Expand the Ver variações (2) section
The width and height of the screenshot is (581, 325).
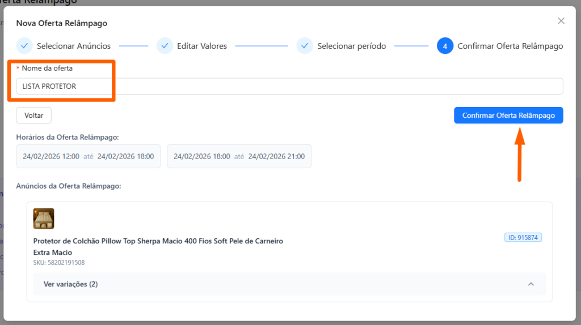70,284
